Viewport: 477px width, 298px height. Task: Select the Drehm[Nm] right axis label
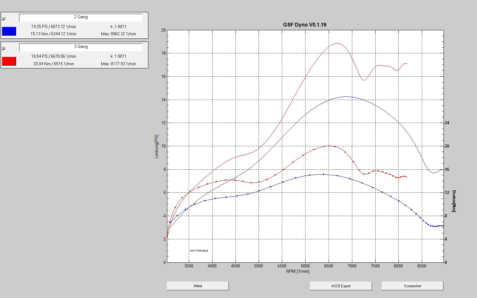(454, 201)
